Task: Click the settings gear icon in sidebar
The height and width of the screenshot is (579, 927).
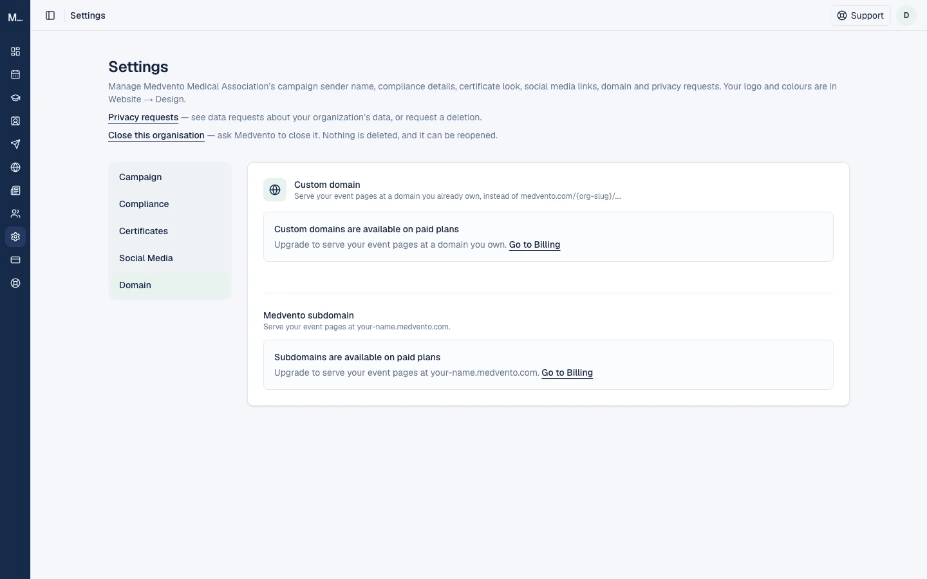Action: coord(15,237)
